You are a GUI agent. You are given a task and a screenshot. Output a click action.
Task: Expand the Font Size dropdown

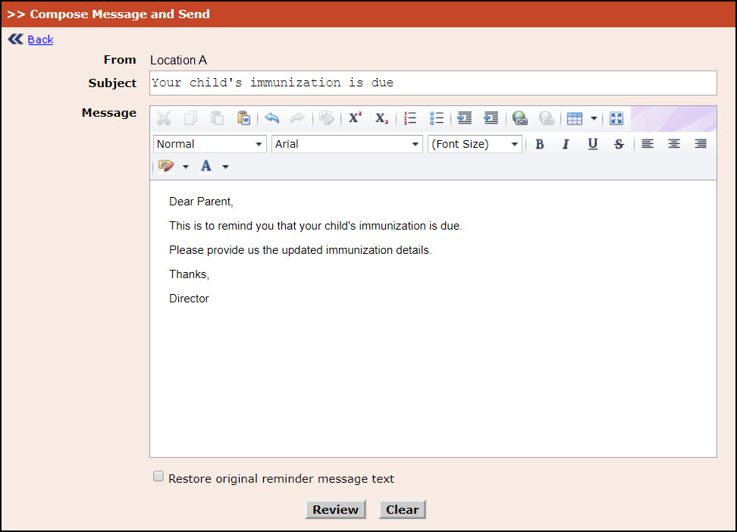click(x=475, y=144)
